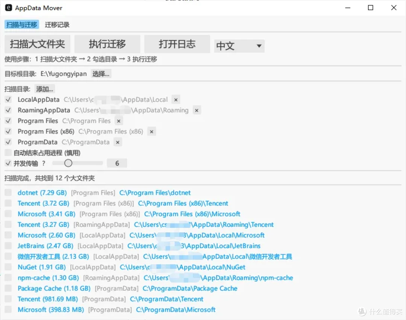This screenshot has height=320, width=406.
Task: Open the C:\ProgramData\Tencent path link
Action: pyautogui.click(x=167, y=299)
